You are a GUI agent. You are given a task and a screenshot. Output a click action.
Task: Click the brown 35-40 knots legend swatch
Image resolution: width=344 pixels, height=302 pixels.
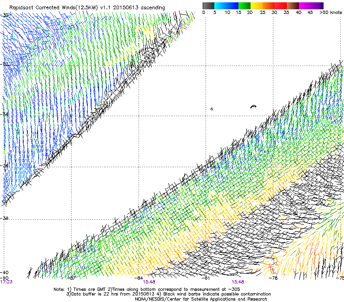click(293, 6)
